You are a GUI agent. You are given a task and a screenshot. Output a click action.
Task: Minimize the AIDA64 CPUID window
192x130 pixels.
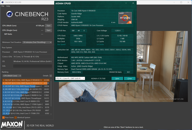tap(126, 3)
